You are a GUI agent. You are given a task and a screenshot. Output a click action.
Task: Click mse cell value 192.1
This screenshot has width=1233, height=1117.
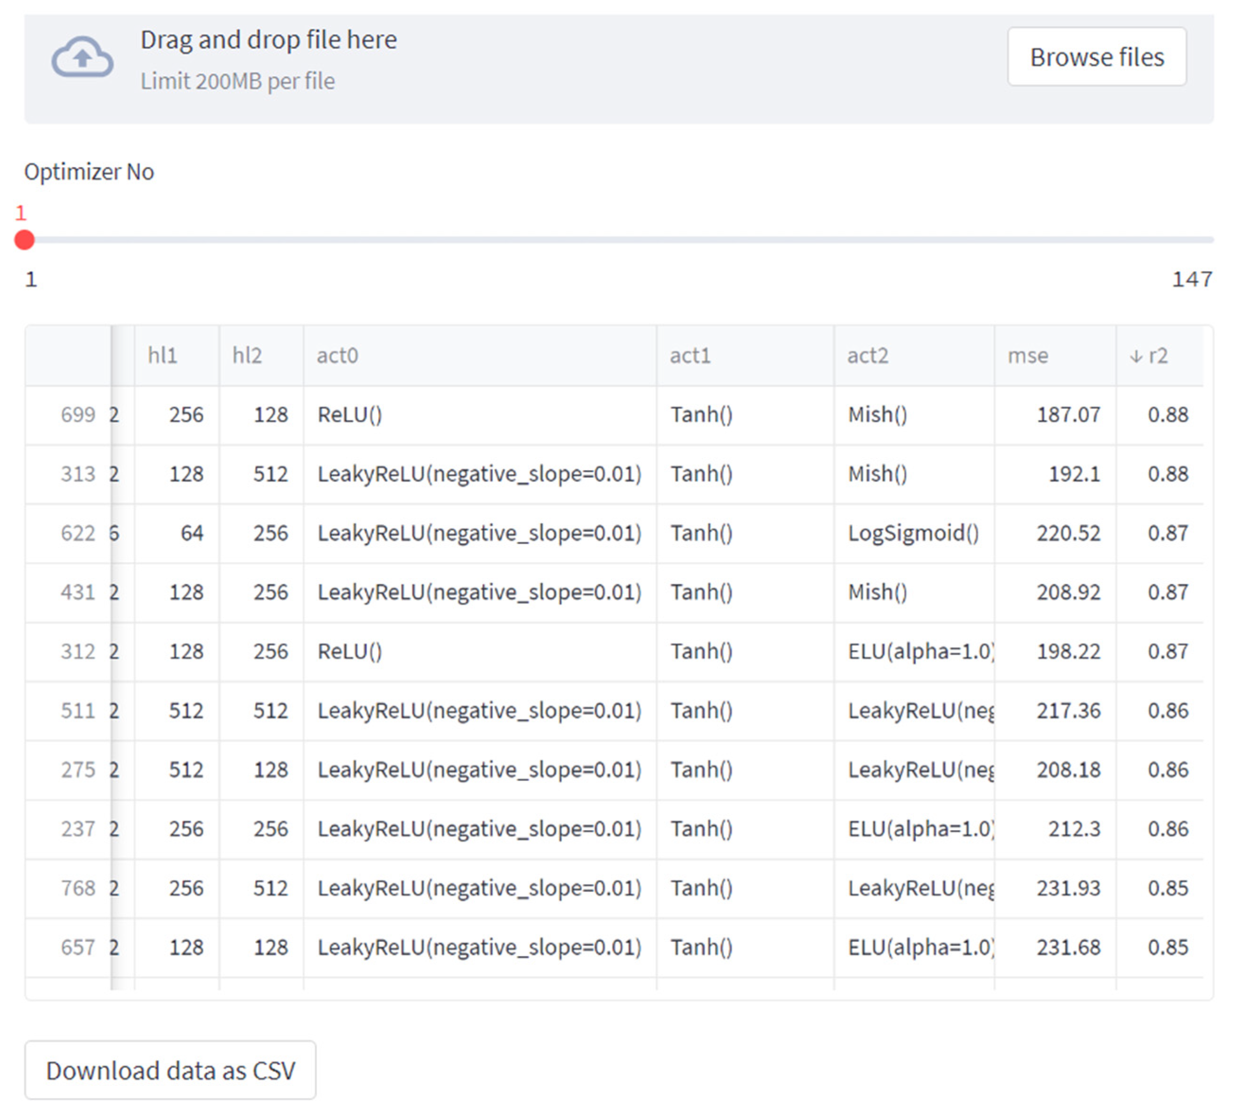[x=1074, y=474]
